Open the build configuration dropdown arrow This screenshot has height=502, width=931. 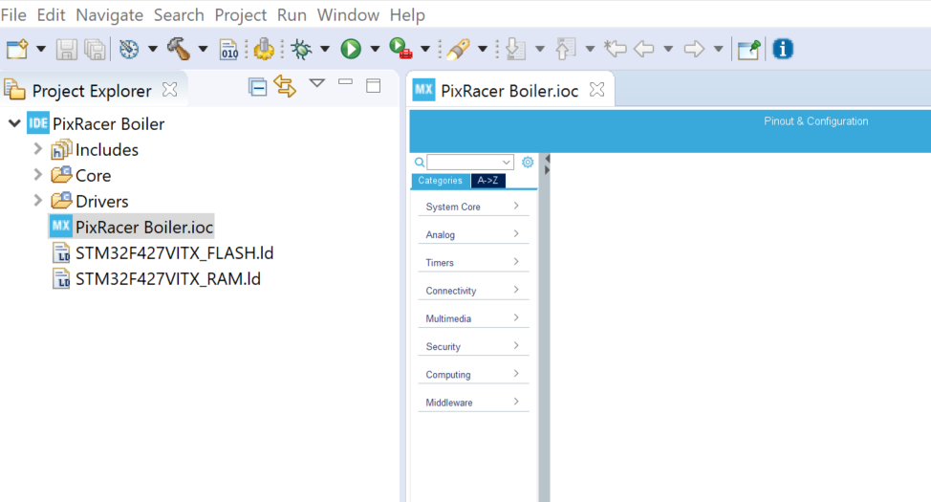pyautogui.click(x=153, y=50)
